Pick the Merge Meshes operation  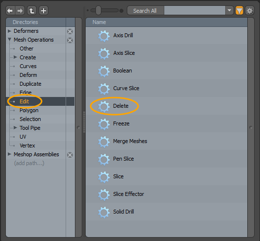pos(130,141)
